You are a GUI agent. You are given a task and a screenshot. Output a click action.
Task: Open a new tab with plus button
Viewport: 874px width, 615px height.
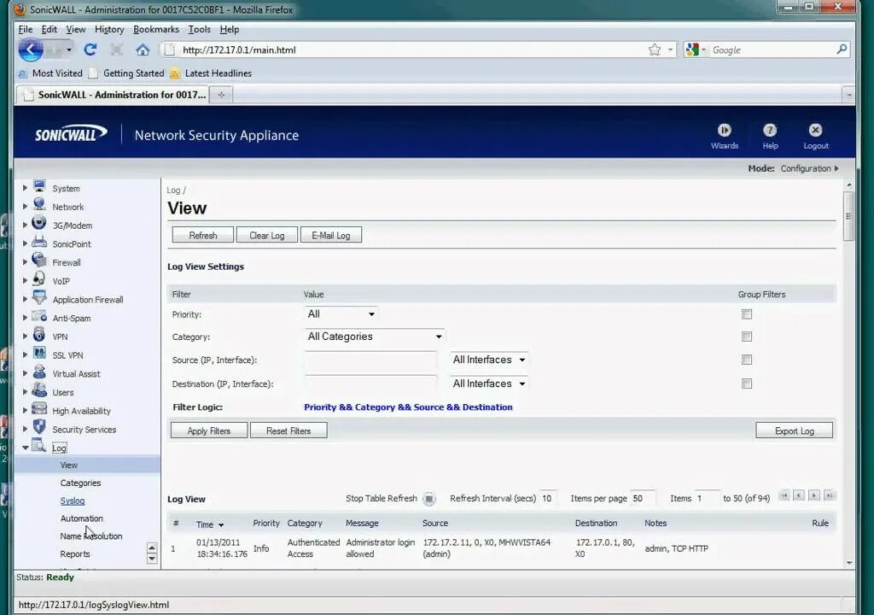pyautogui.click(x=221, y=95)
